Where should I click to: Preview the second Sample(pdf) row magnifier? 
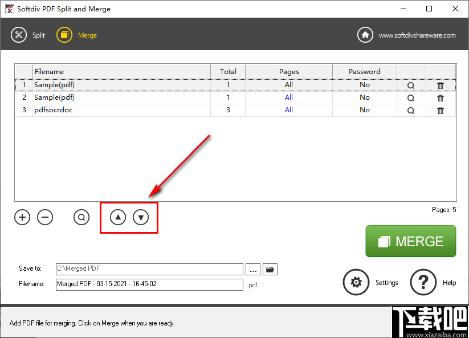[411, 98]
